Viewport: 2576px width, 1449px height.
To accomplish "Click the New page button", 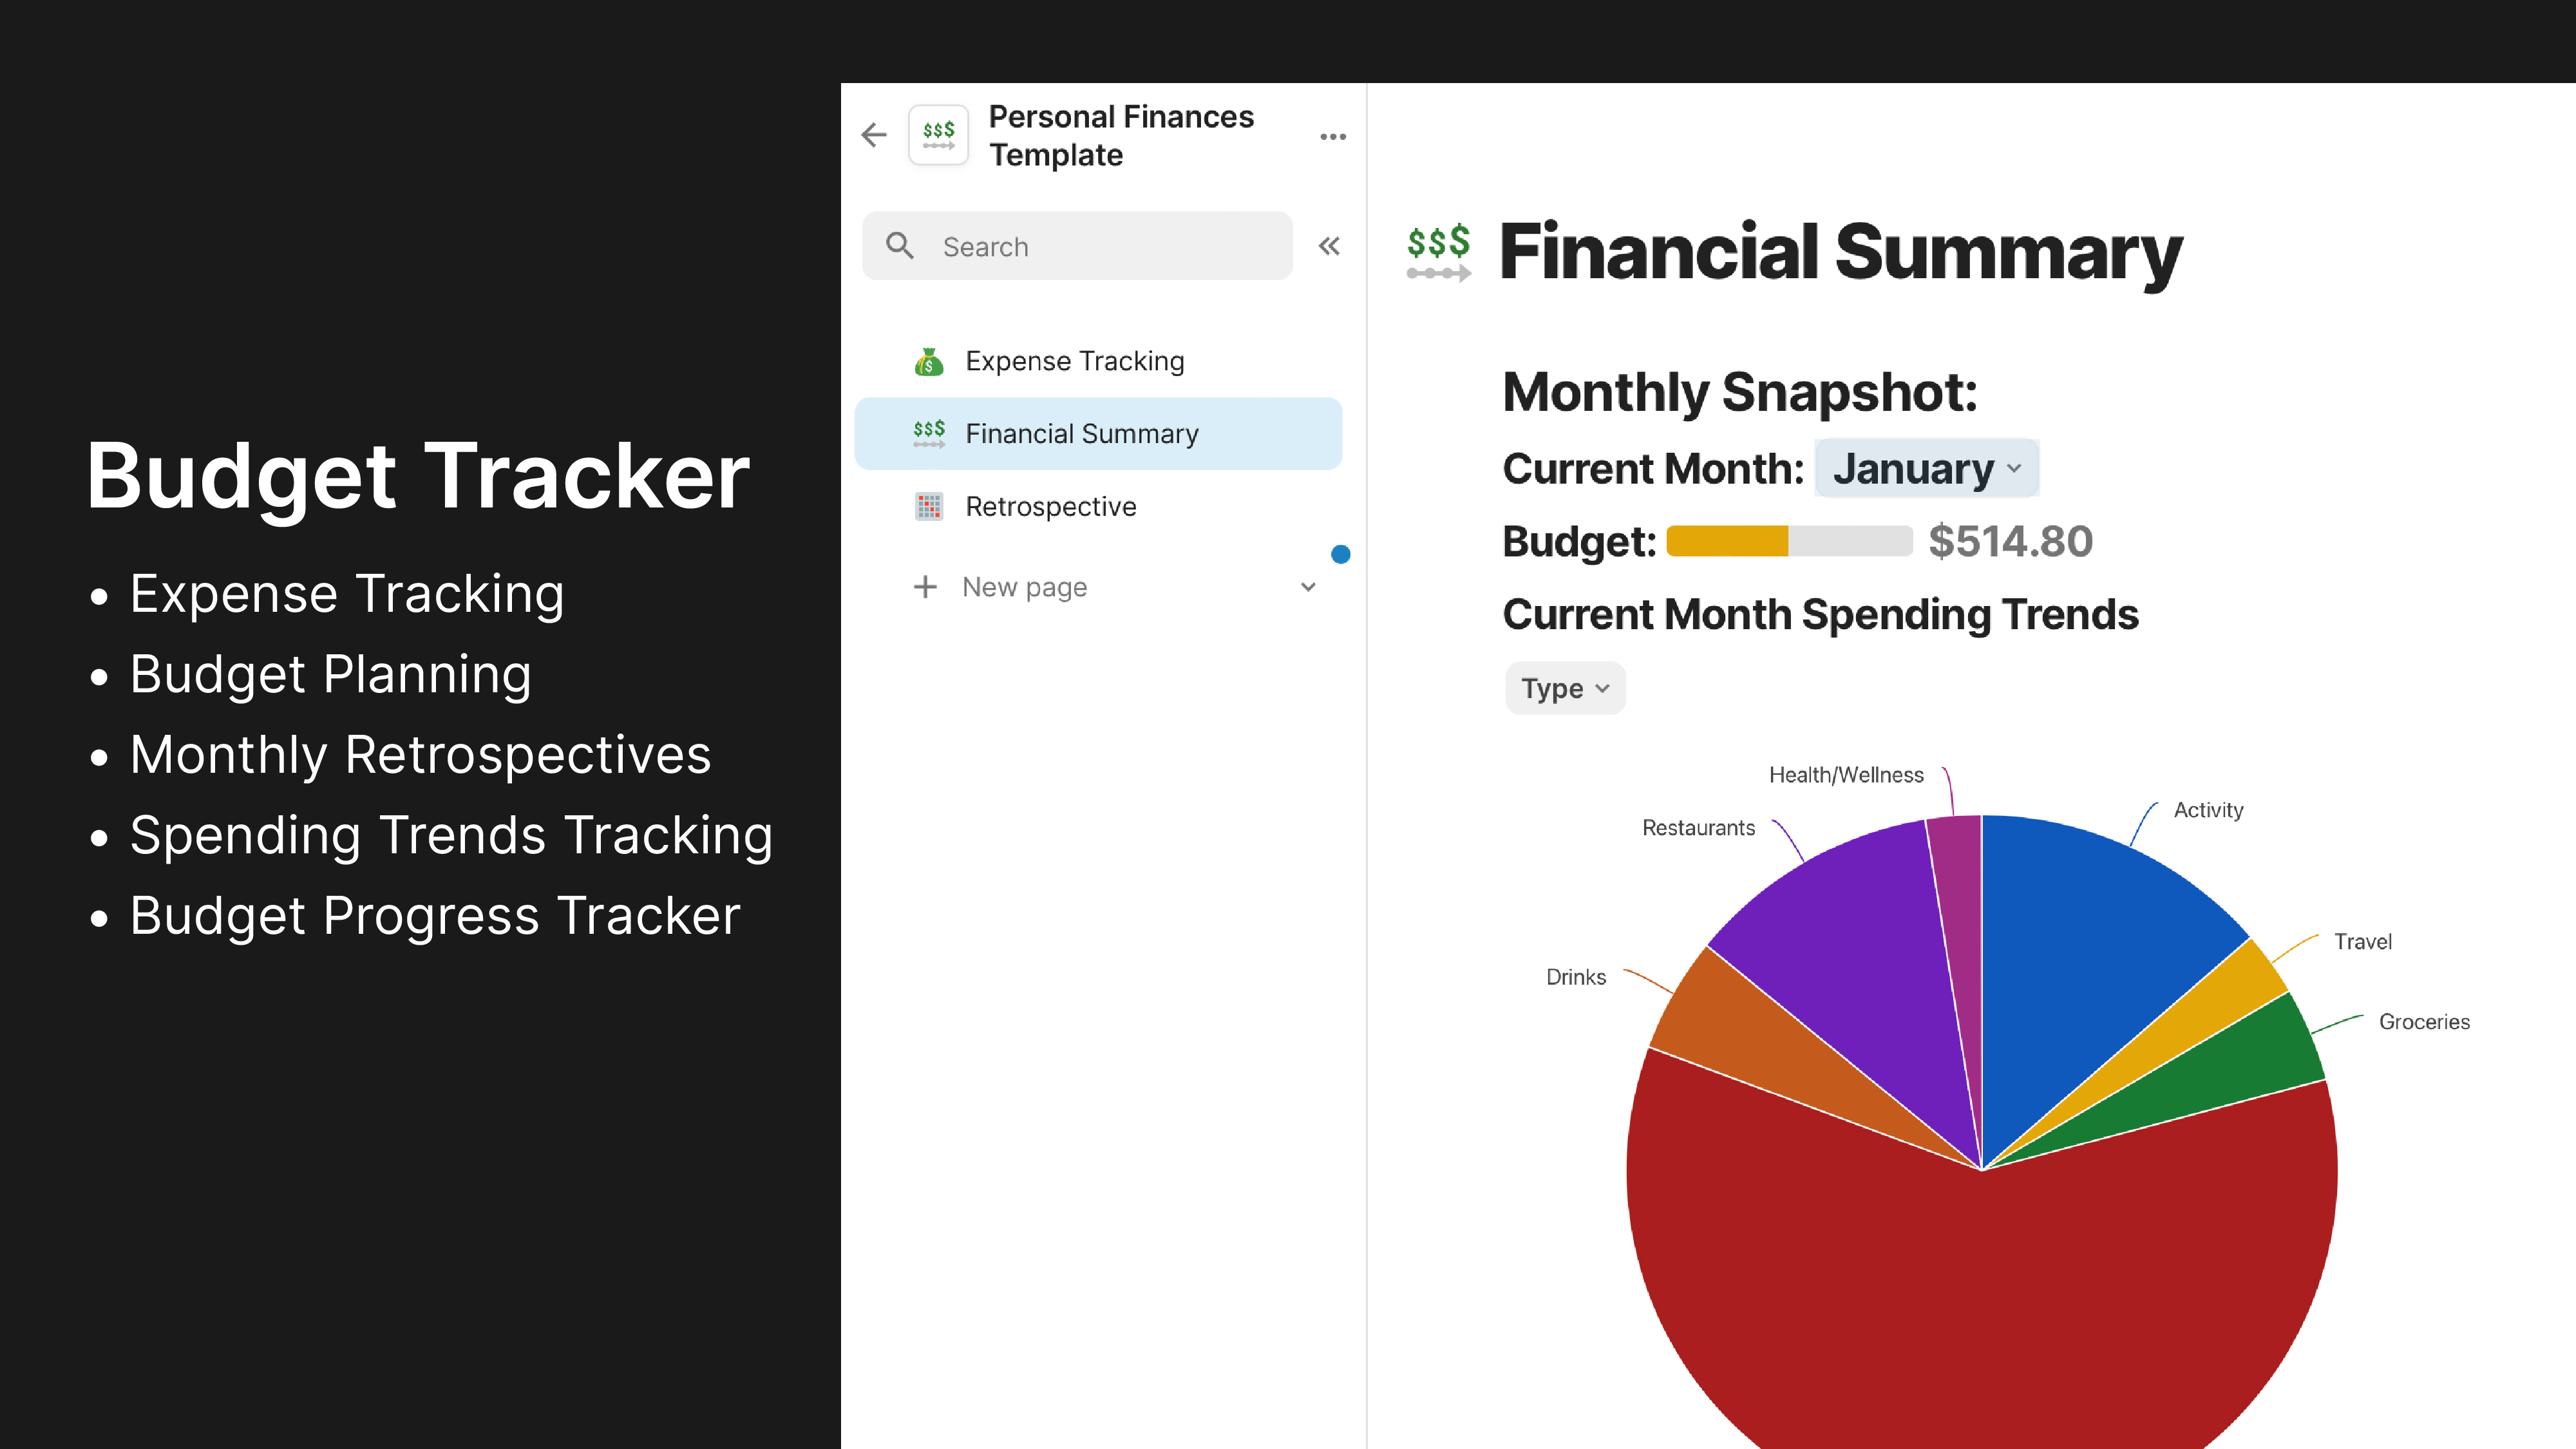I will 1024,587.
